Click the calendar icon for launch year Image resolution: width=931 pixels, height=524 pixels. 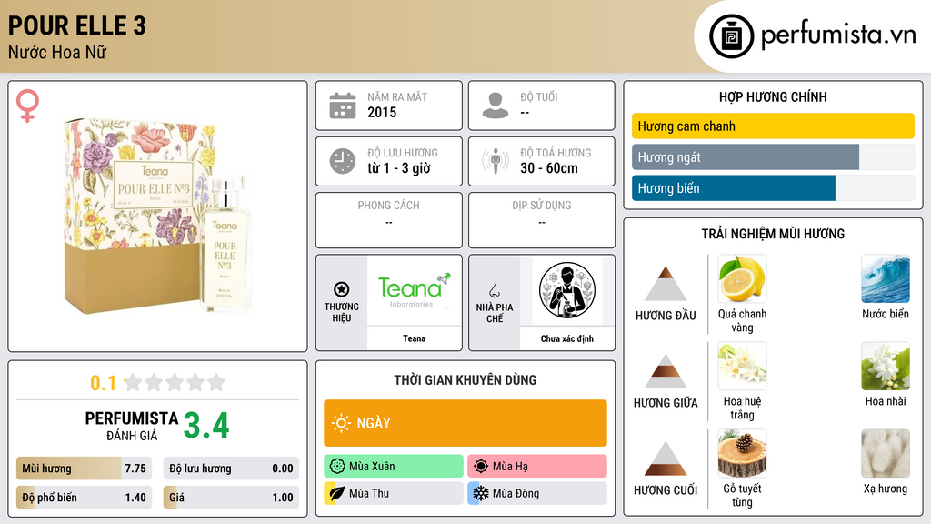tap(343, 106)
